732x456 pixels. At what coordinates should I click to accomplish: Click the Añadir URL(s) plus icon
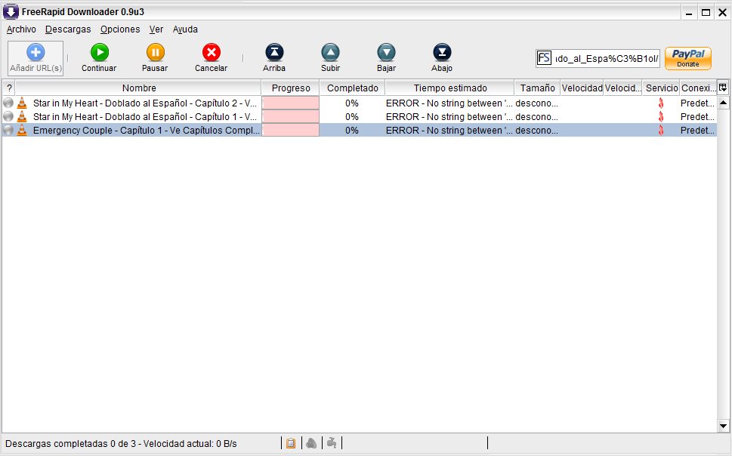[x=36, y=52]
